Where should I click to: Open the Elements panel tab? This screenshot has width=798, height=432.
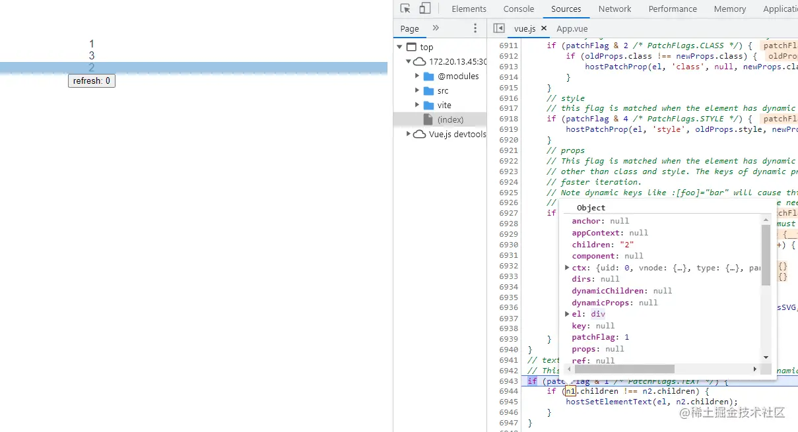[x=469, y=9]
